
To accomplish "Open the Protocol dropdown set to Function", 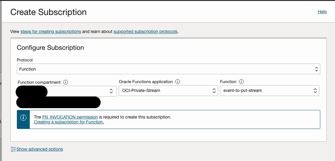I will pos(168,69).
